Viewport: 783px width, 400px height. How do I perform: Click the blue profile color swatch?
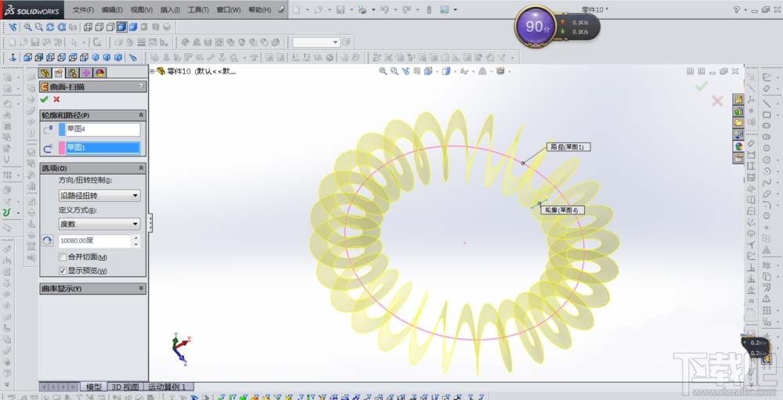(x=62, y=129)
